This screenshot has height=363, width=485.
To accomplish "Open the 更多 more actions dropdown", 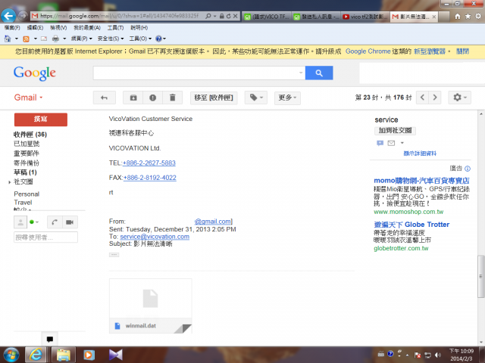I will point(287,98).
